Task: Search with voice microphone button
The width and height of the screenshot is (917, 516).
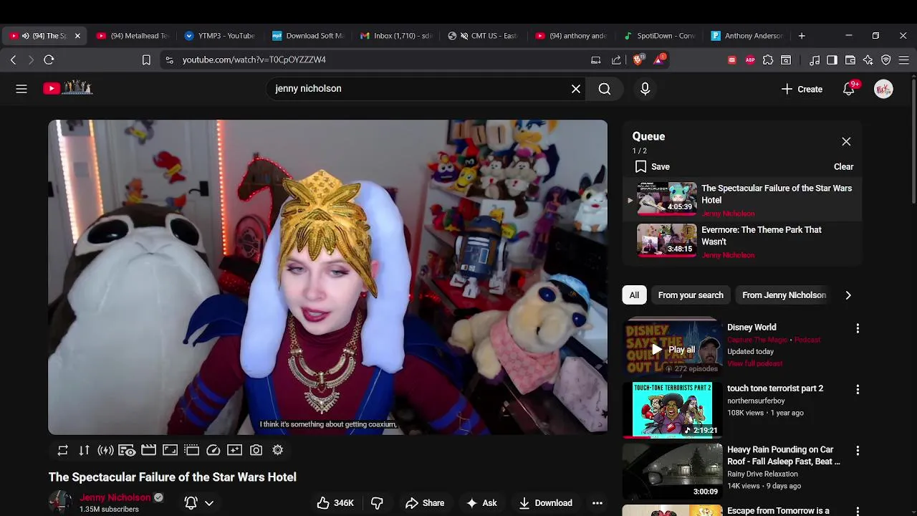Action: [x=645, y=89]
